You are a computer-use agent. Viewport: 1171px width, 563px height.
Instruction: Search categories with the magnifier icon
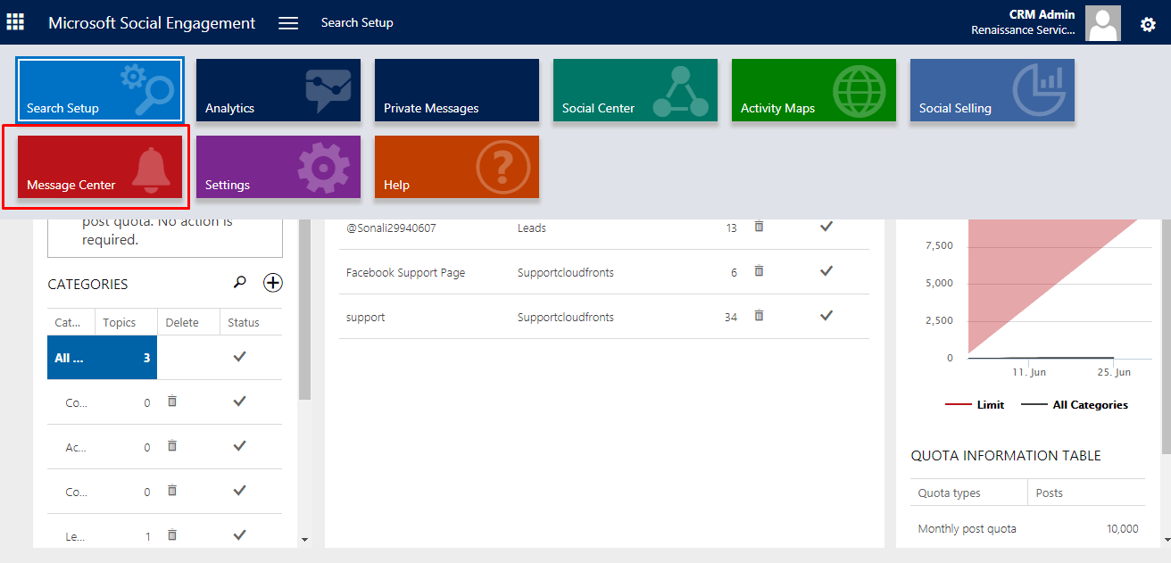(239, 283)
